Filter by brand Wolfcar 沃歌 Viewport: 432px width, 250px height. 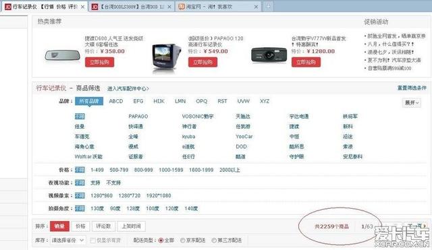point(88,156)
